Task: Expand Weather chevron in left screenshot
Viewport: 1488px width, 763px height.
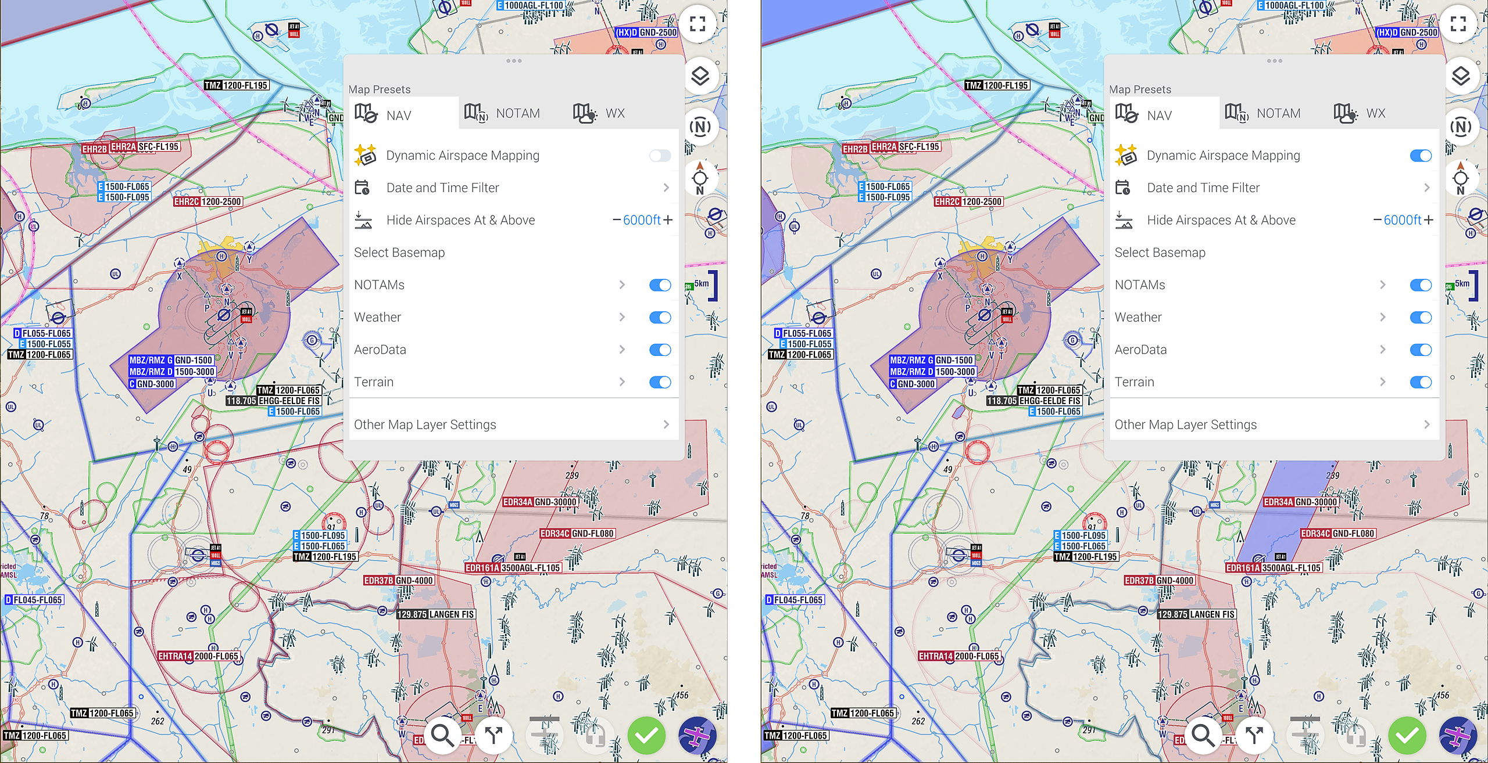Action: coord(622,317)
